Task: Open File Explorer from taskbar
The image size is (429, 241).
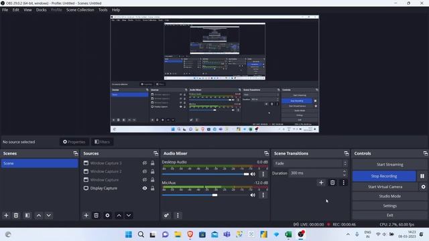Action: (178, 234)
